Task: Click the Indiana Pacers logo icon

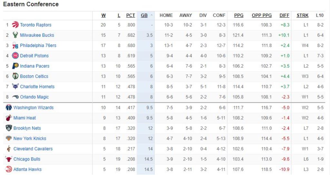Action: coord(15,66)
